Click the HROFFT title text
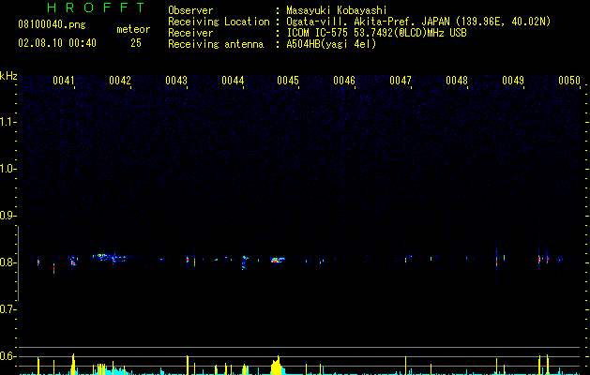This screenshot has width=590, height=375. tap(97, 7)
